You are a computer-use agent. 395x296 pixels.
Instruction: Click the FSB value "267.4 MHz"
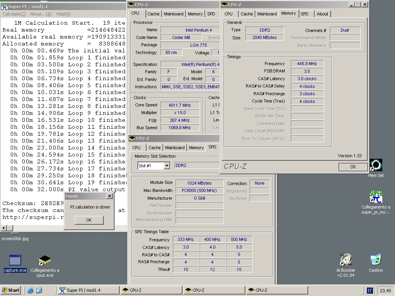pos(180,120)
